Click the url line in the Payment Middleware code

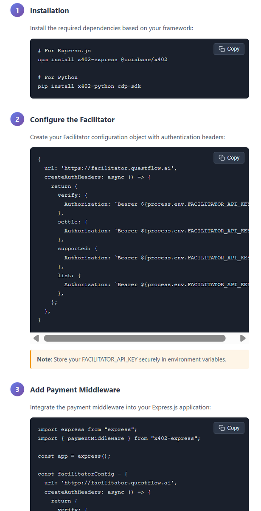(111, 483)
